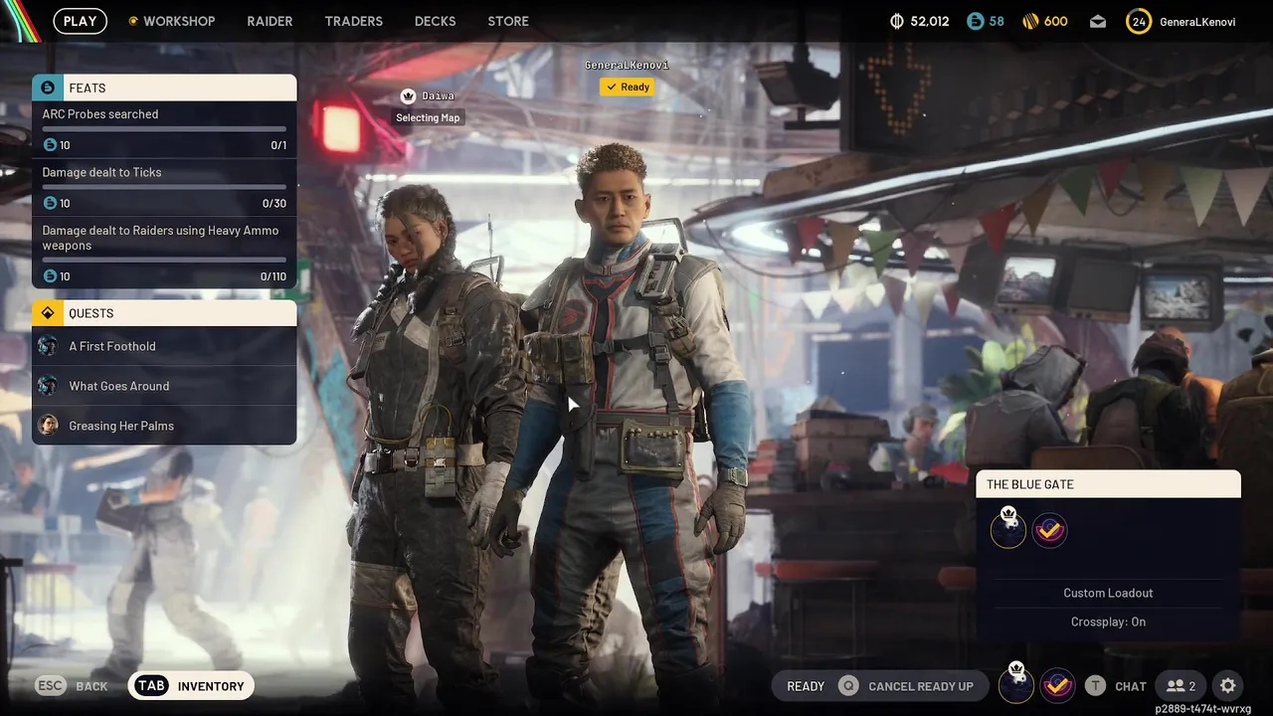Click the Q key icon
Viewport: 1273px width, 716px height.
tap(848, 686)
